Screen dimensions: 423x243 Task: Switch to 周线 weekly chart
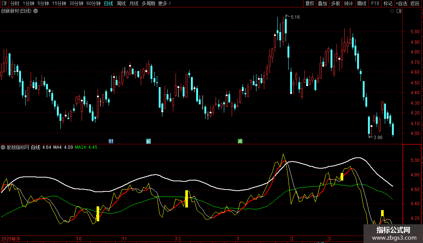(121, 3)
